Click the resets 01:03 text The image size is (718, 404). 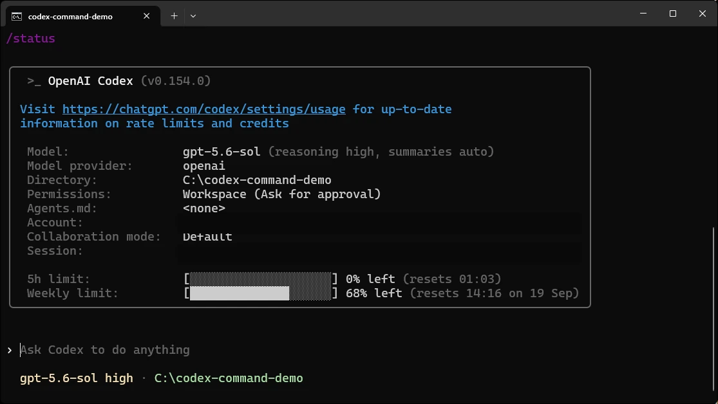tap(452, 279)
